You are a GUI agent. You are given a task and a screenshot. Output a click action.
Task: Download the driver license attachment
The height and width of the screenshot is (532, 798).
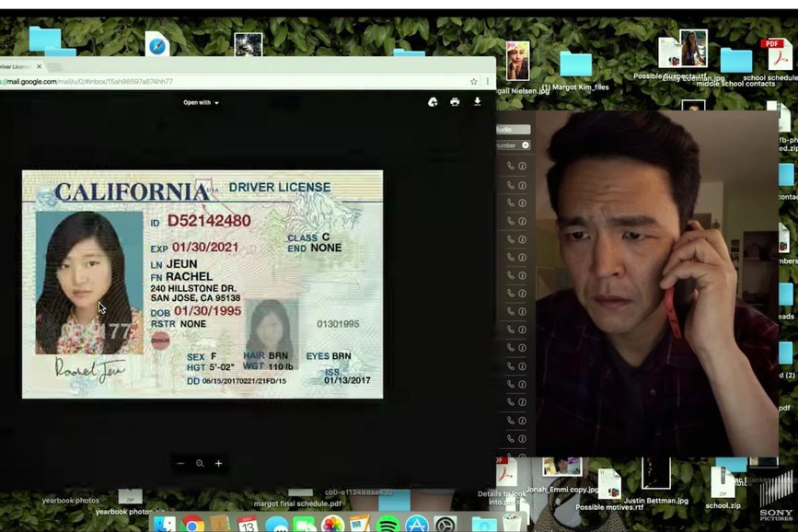[478, 101]
